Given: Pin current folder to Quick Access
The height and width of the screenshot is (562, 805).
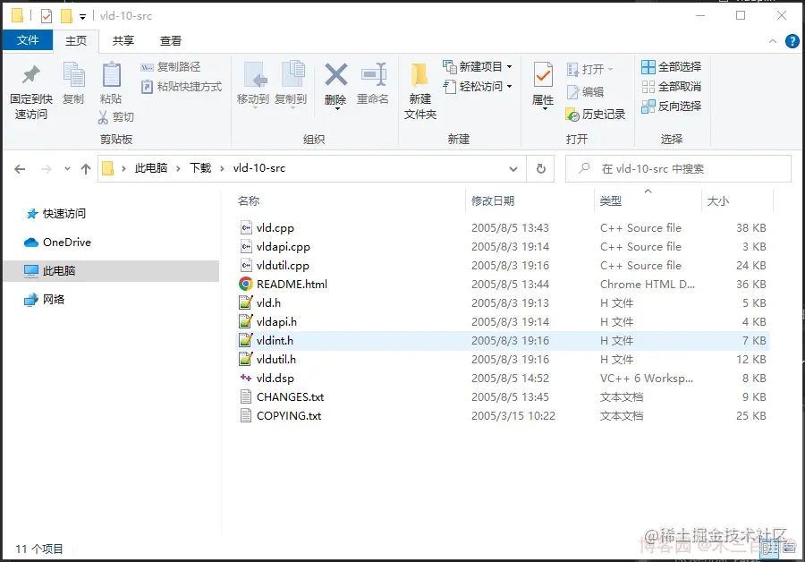Looking at the screenshot, I should pyautogui.click(x=30, y=89).
